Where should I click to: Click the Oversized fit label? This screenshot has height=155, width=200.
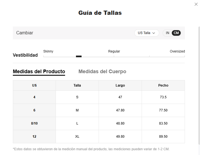(177, 51)
